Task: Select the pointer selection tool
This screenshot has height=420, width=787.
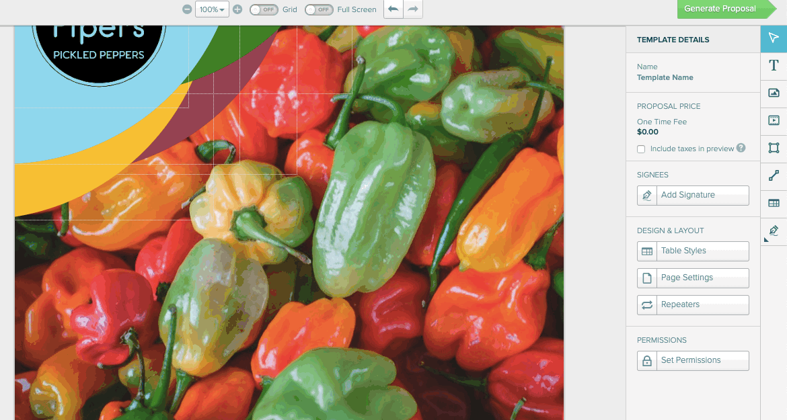Action: click(x=773, y=38)
